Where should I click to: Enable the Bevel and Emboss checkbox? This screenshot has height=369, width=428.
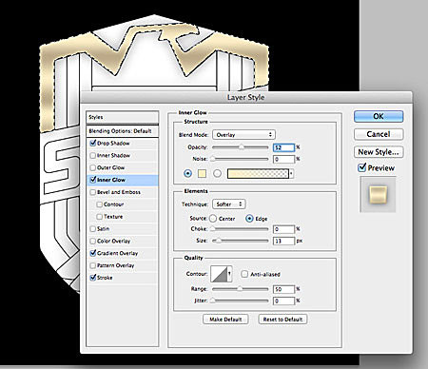click(x=93, y=192)
